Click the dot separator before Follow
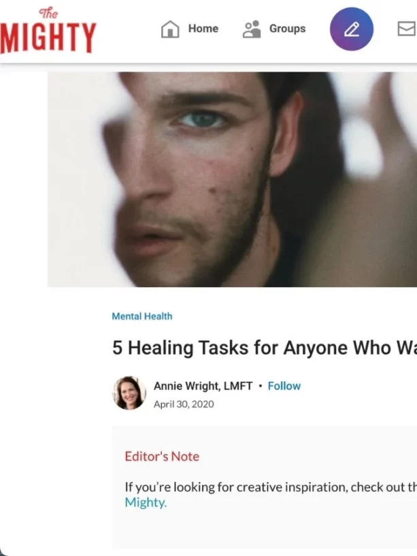The image size is (417, 556). pos(261,386)
